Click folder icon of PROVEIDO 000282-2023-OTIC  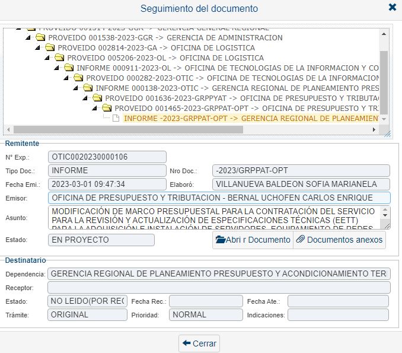(78, 78)
